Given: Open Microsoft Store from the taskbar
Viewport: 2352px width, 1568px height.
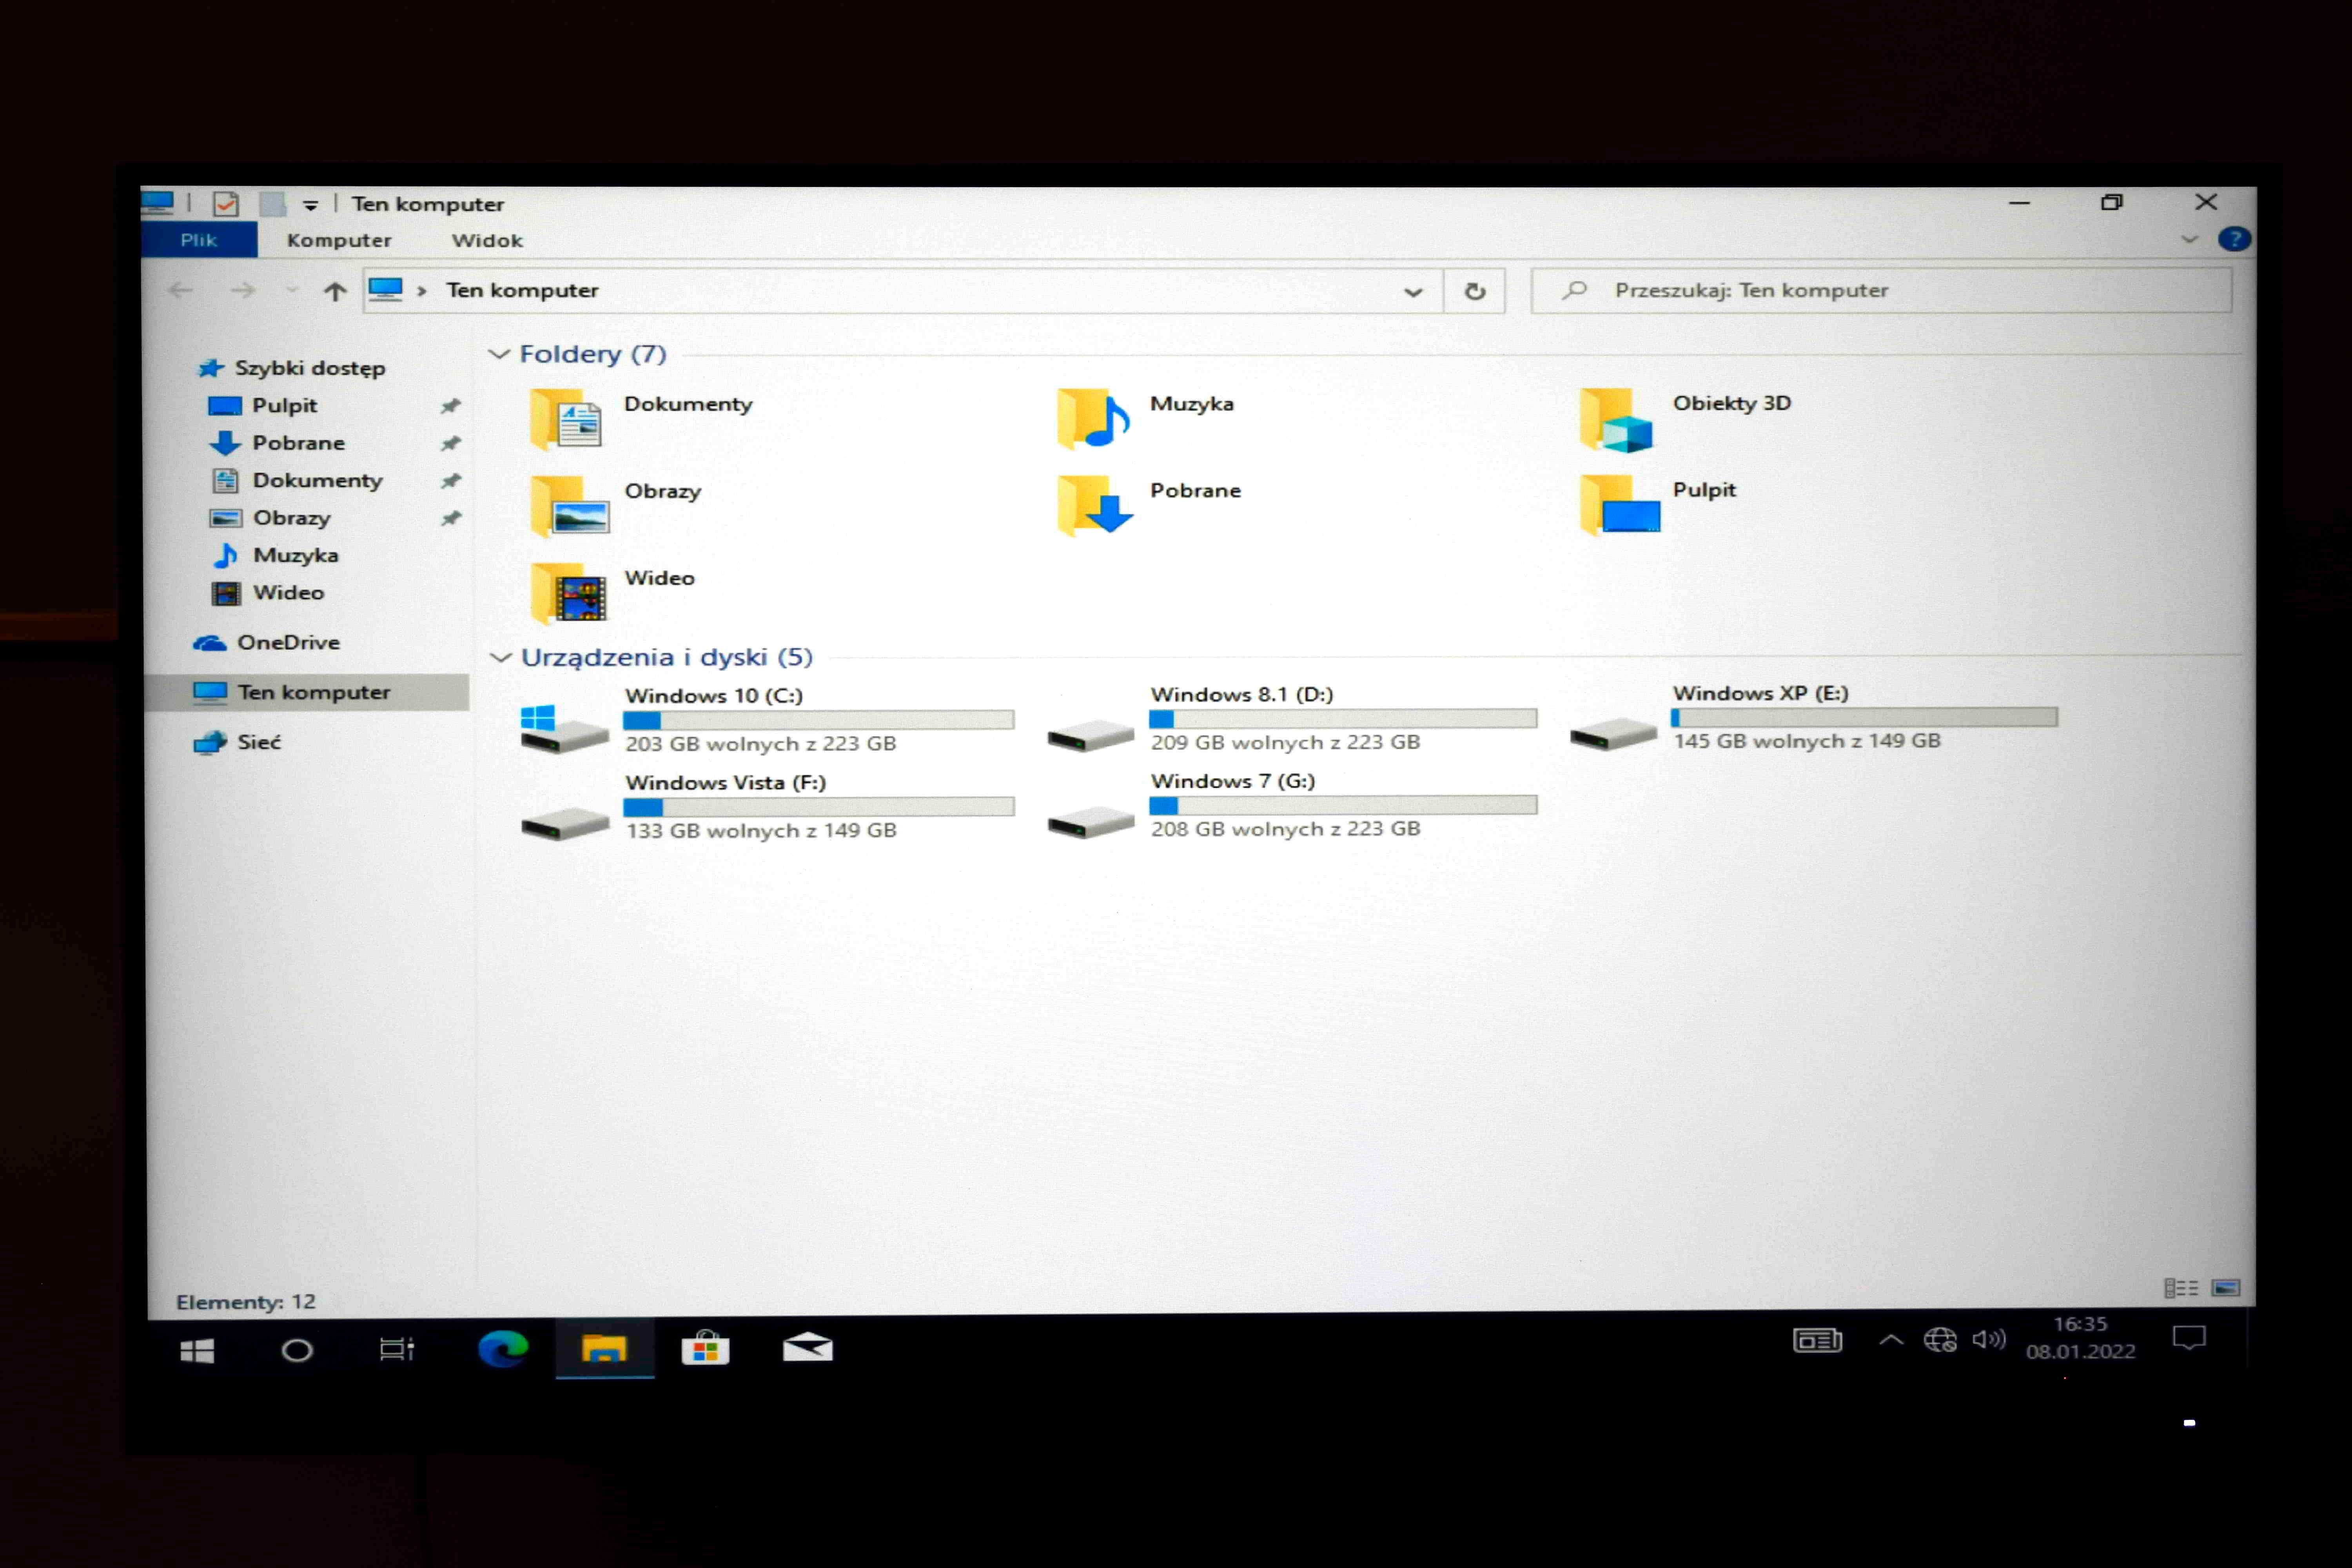Looking at the screenshot, I should (x=705, y=1349).
